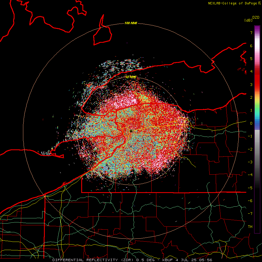Viewport: 262px width, 262px height.
Task: Click the DIFFERENTIAL REFLECTIVITY (ZDR) caption text
Action: point(93,260)
